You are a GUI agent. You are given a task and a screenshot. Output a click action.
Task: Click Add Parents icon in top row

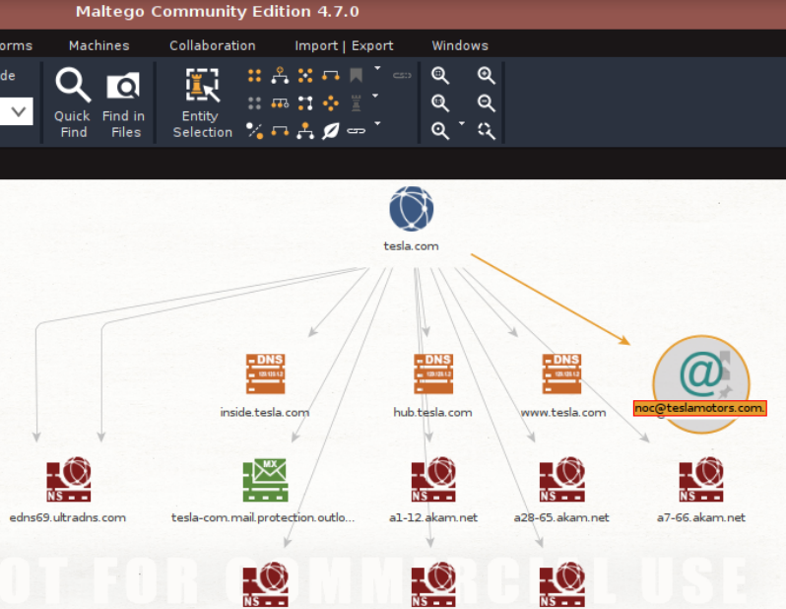pos(280,76)
